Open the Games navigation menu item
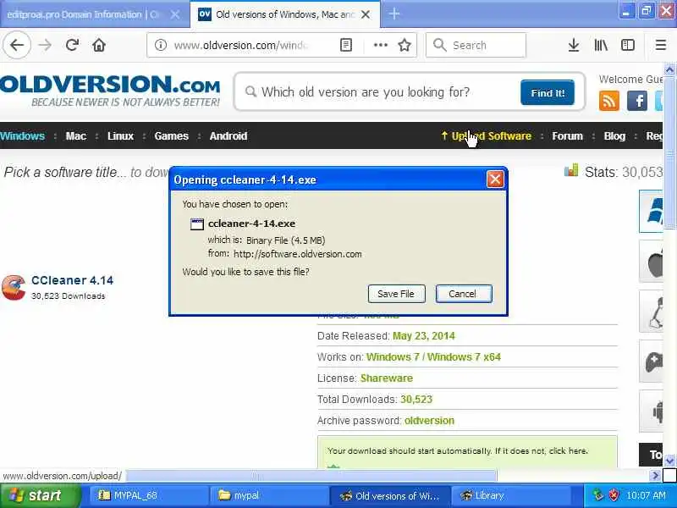The image size is (677, 508). 172,136
